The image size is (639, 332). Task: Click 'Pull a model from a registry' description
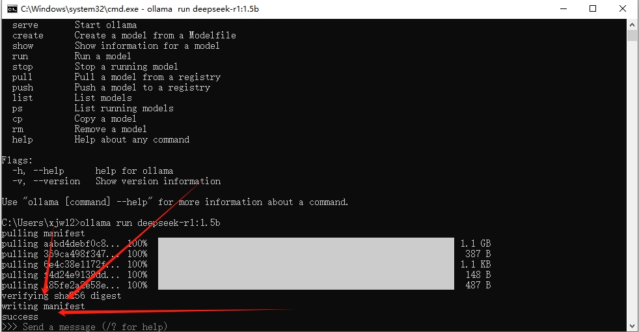click(x=148, y=77)
